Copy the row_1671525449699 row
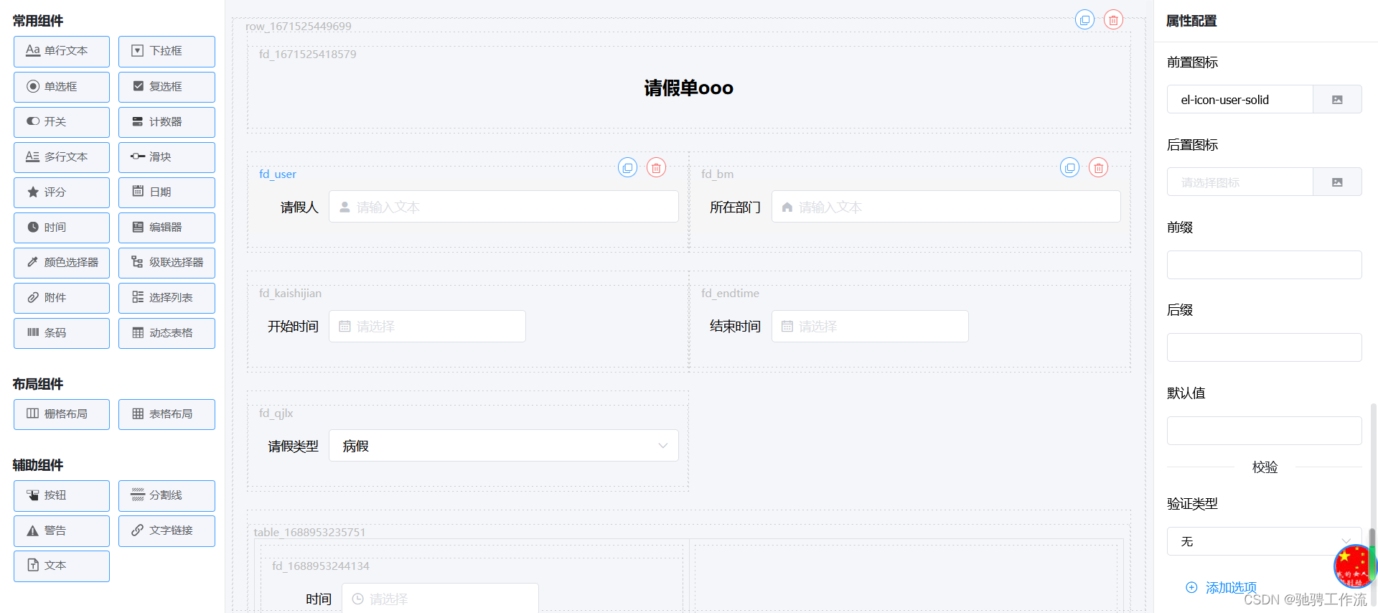 coord(1084,20)
